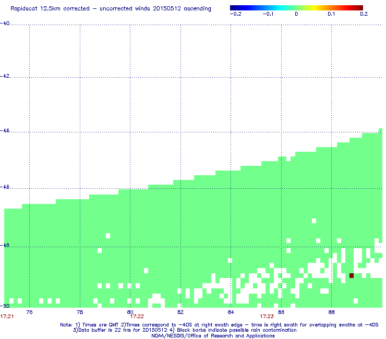Screen dimensions: 386x339
Task: Click the 0.2 colorbar label
Action: click(x=364, y=14)
